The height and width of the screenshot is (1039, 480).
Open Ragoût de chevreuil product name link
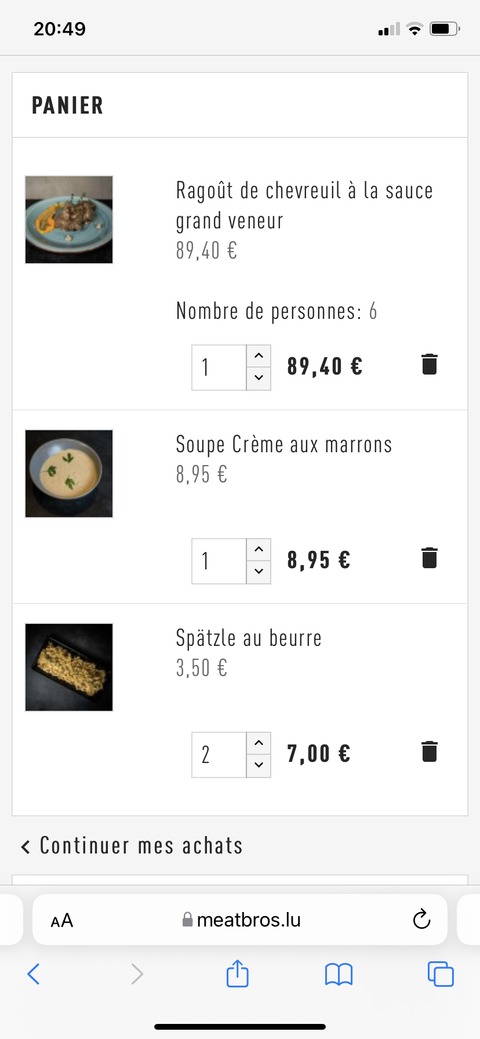tap(304, 205)
